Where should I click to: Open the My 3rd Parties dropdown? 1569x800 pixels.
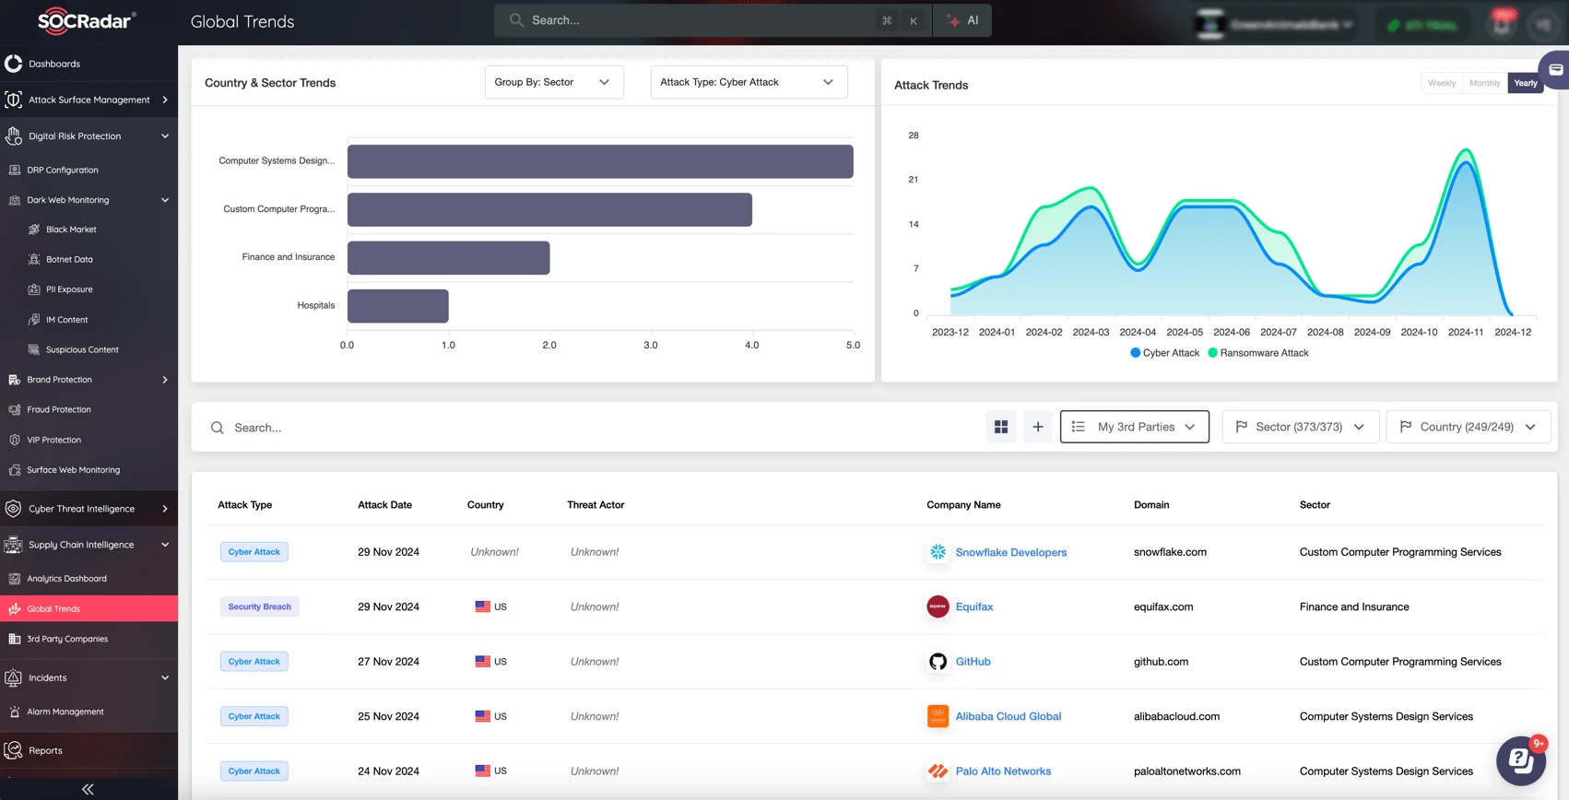point(1135,427)
